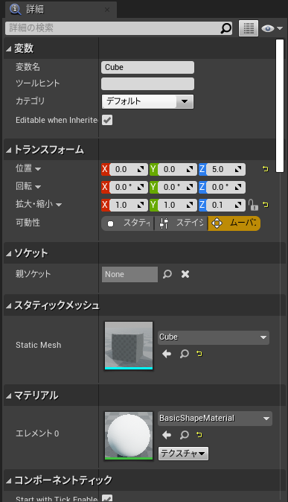Viewport: 288px width, 502px height.
Task: Reset 拡大・縮小 to default with yellow arrow
Action: point(265,205)
